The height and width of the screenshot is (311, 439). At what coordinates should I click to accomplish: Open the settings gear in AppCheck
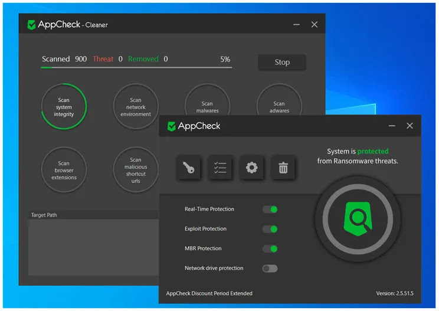tap(252, 168)
